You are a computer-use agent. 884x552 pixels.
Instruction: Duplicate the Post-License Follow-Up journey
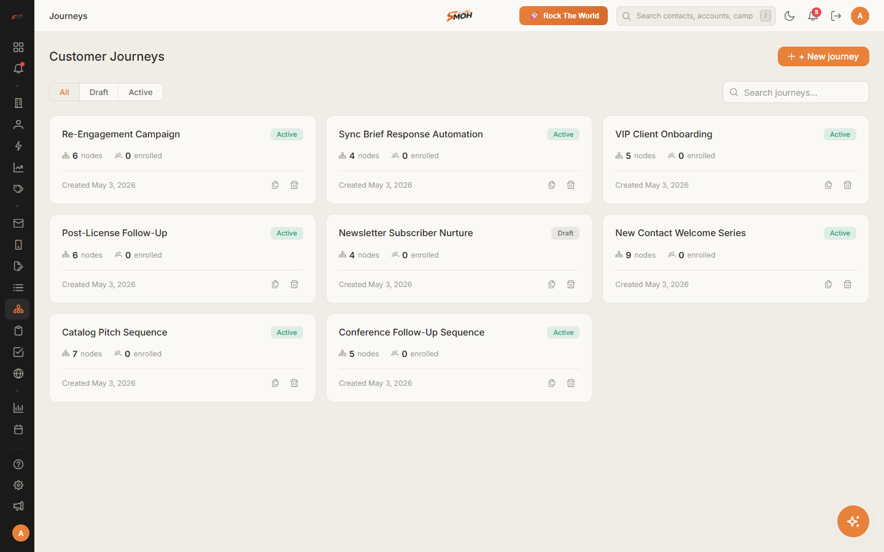point(275,285)
